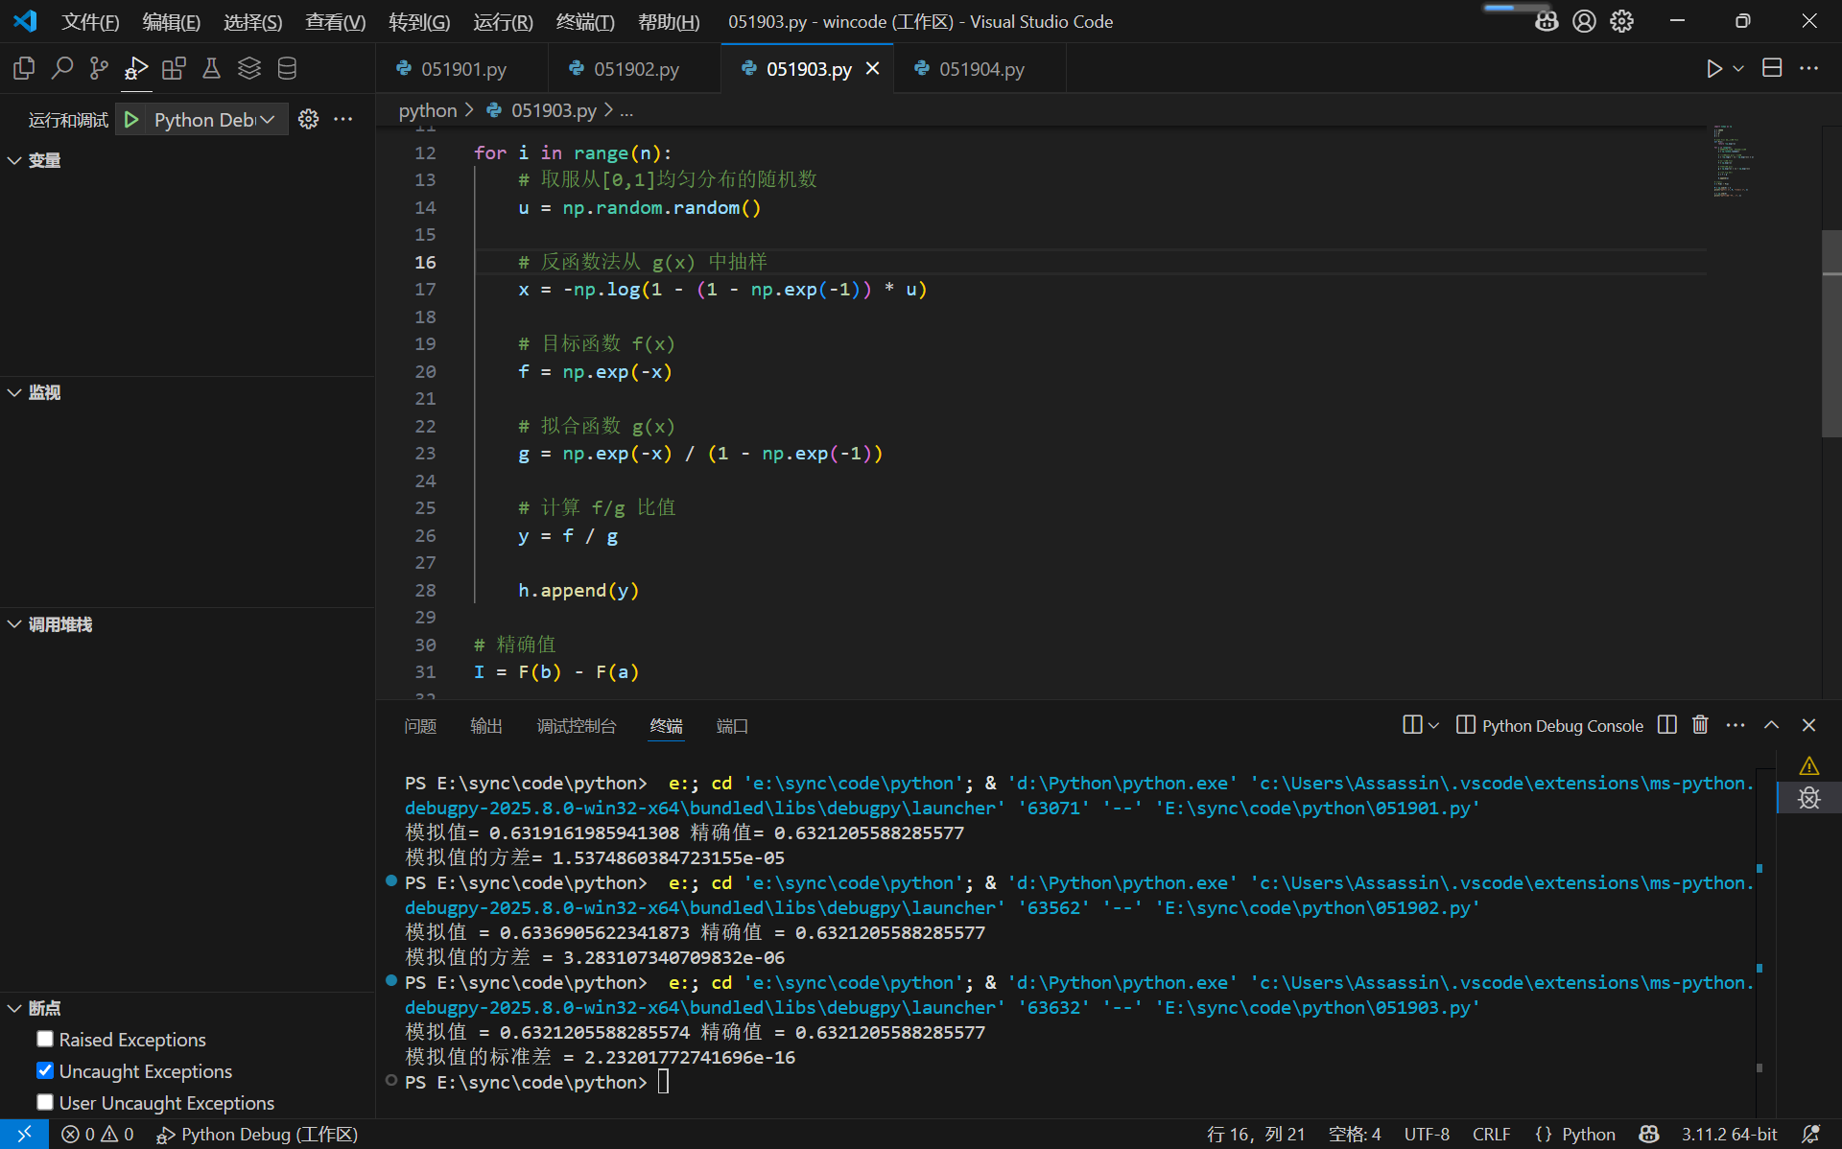Enable the User Uncaught Exceptions breakpoint
The image size is (1842, 1149).
point(45,1103)
